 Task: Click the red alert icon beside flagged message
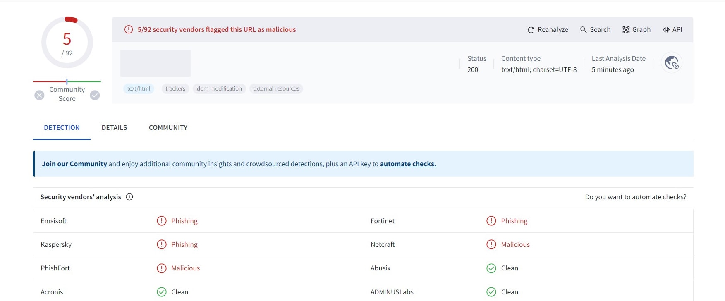point(129,29)
